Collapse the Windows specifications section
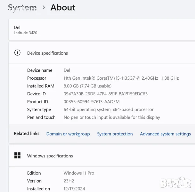Screen dimensions: 195x192 50,156
